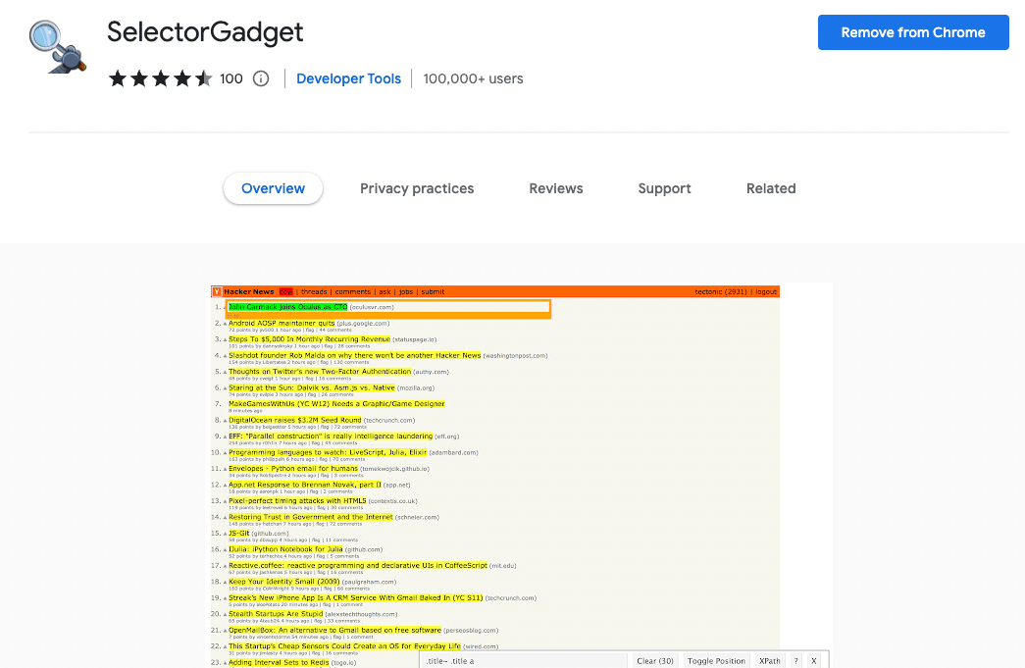The height and width of the screenshot is (668, 1025).
Task: Click the logout link in orange header
Action: [x=766, y=291]
